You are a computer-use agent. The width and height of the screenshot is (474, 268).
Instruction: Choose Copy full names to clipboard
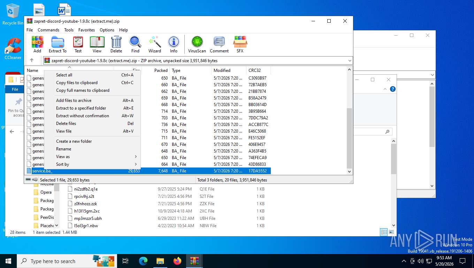(92, 90)
